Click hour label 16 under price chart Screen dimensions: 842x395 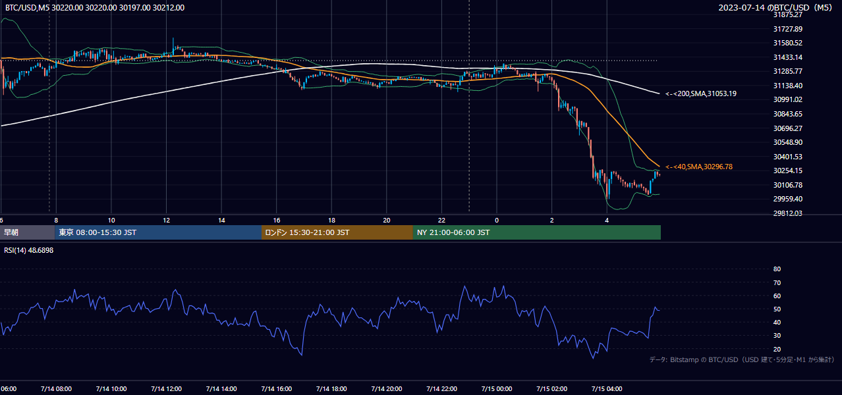tap(277, 220)
